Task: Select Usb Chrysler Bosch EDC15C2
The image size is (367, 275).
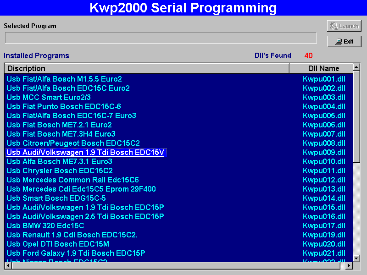Action: tap(60, 170)
